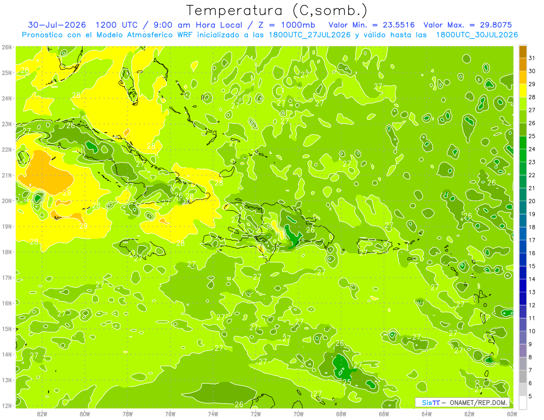544x420 pixels.
Task: Click the "5" color scale label
Action: point(530,396)
